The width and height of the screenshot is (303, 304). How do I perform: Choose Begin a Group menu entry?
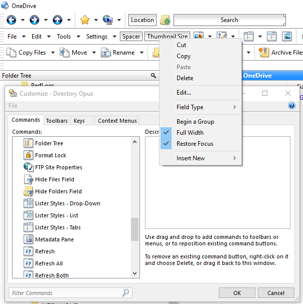click(201, 122)
